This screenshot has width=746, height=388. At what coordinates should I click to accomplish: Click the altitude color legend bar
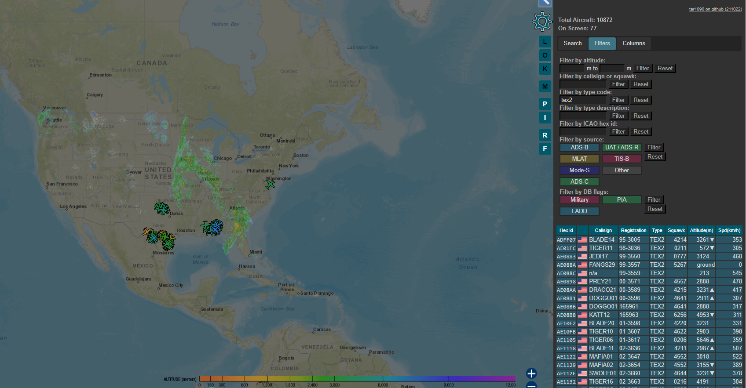tap(357, 378)
